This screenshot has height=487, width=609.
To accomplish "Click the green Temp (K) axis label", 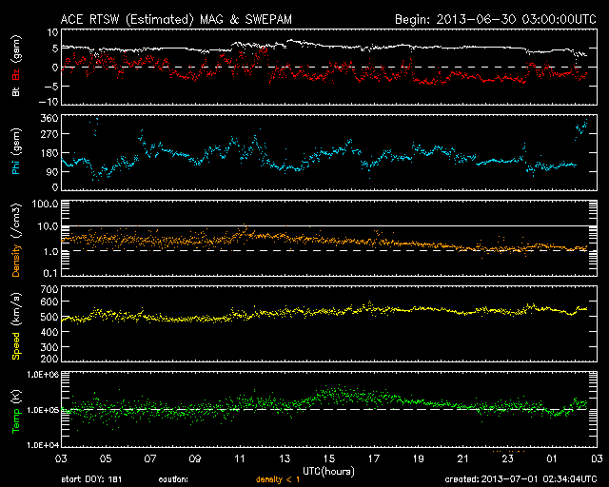I will coord(15,409).
